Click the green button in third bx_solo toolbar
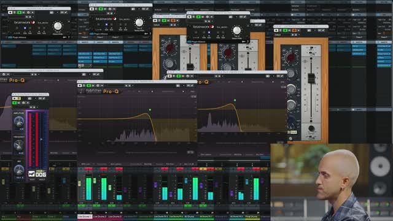 pyautogui.click(x=198, y=17)
